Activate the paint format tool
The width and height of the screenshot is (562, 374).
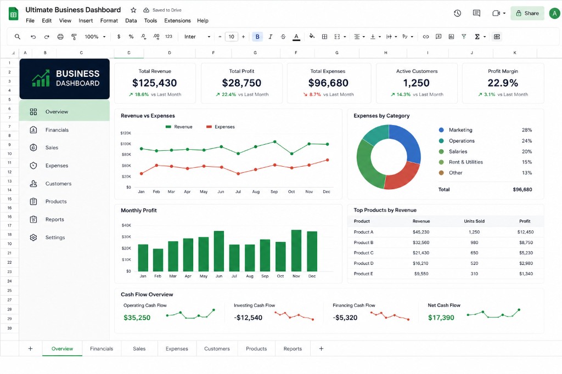(74, 37)
